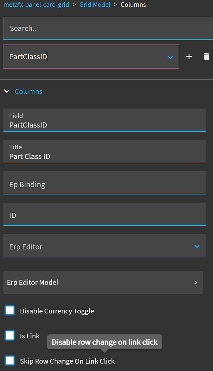Click the Search input field
This screenshot has width=213, height=371.
pyautogui.click(x=105, y=28)
